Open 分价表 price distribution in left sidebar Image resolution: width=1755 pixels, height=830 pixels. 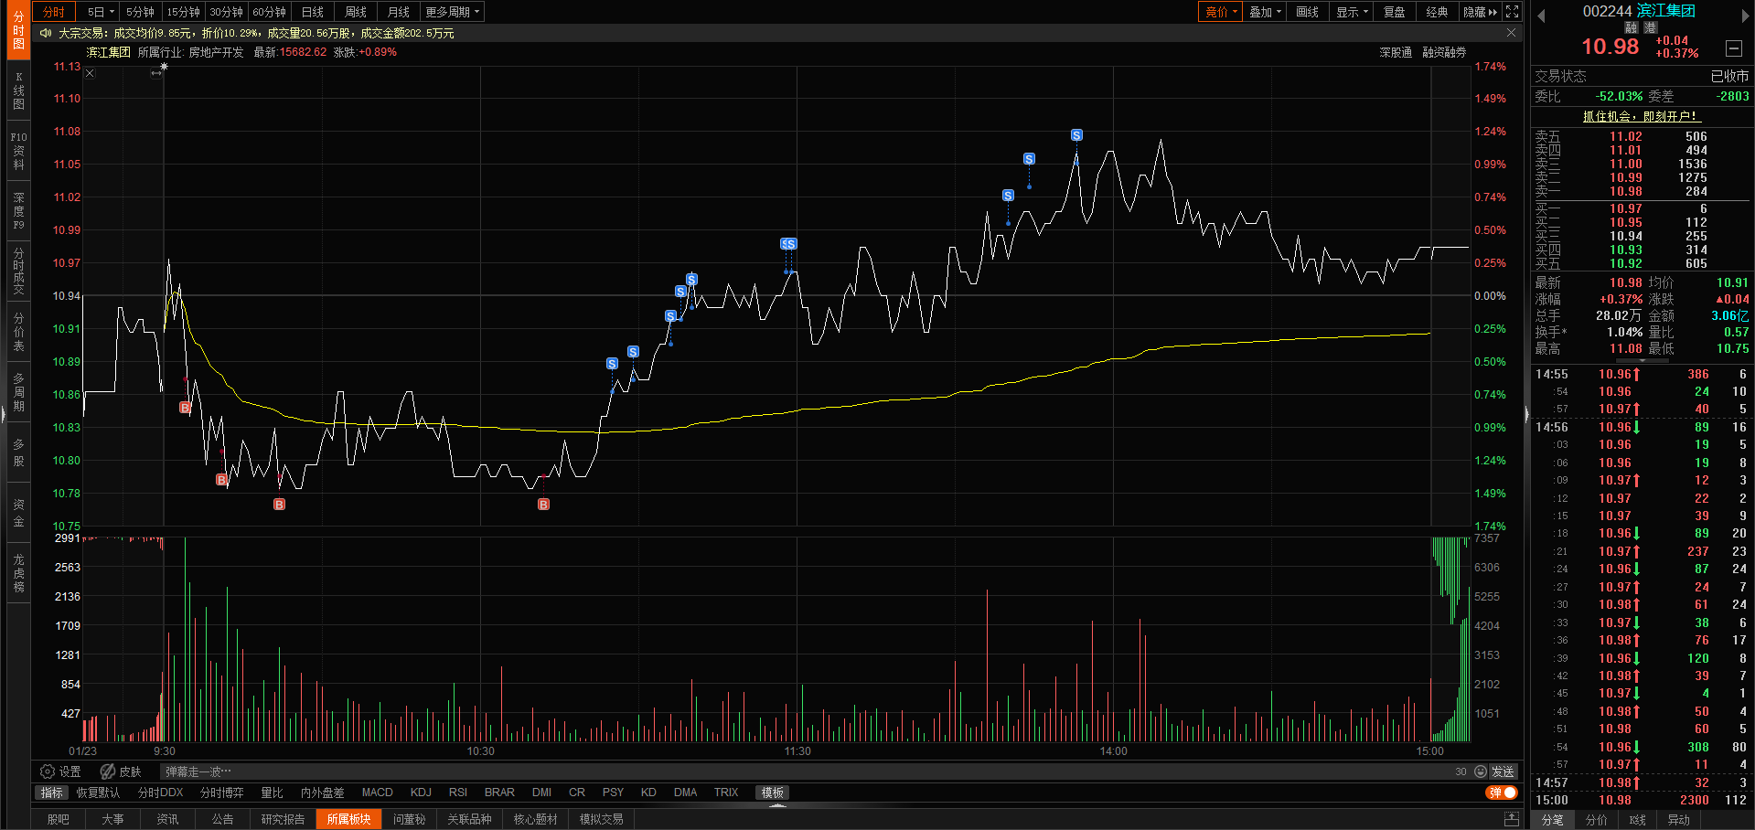tap(18, 332)
